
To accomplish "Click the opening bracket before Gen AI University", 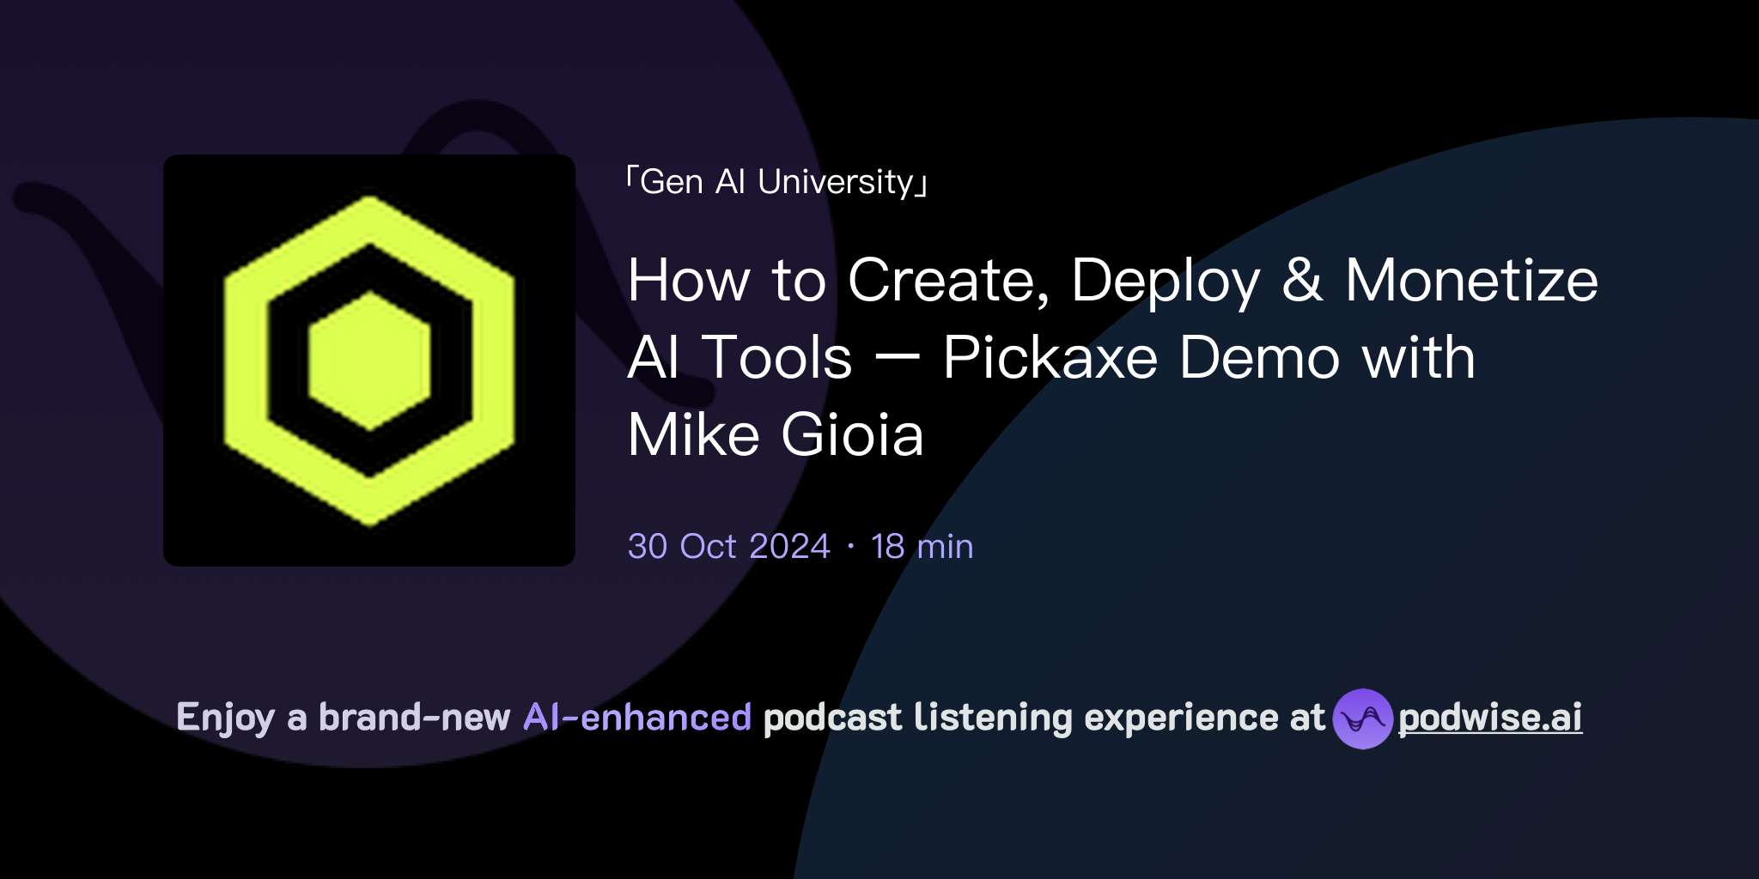I will click(633, 180).
